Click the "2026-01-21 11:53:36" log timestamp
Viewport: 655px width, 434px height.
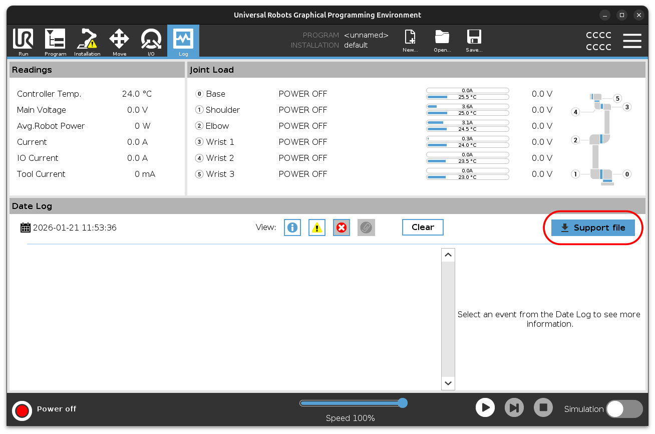tap(75, 228)
